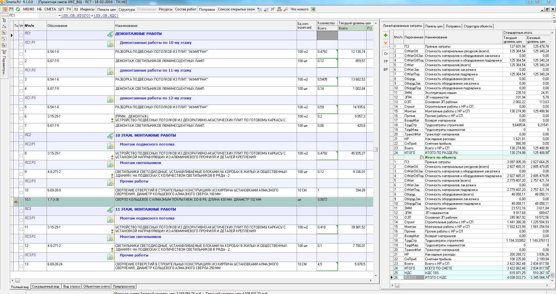Check the box for ЛС2 row

pyautogui.click(x=21, y=137)
